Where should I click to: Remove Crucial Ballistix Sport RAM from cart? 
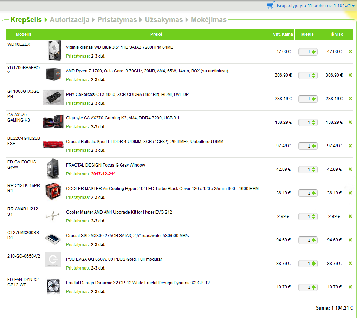click(350, 146)
